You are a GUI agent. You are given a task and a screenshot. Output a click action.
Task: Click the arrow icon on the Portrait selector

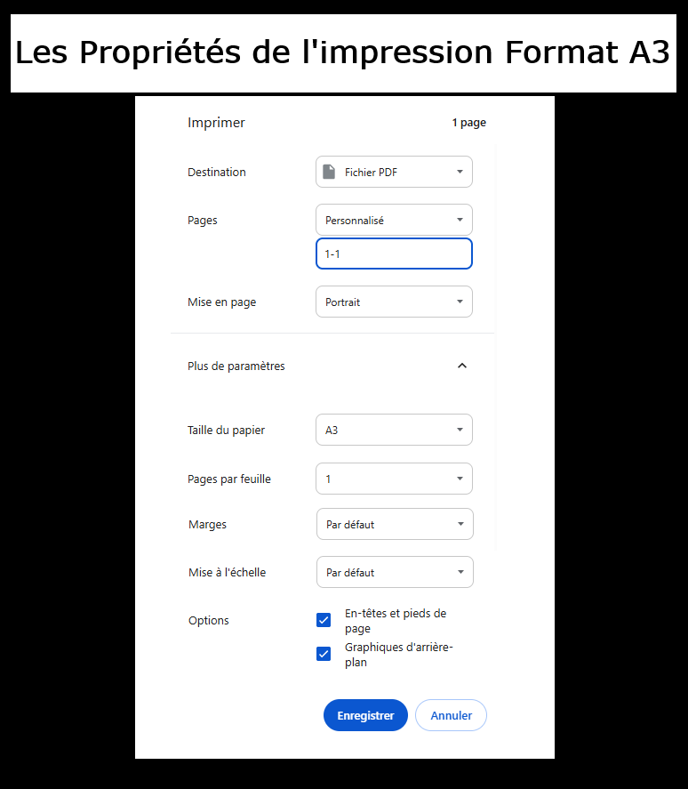460,302
